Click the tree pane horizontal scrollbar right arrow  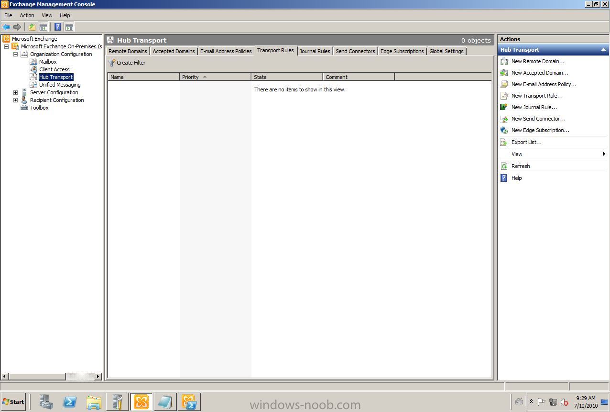pos(98,377)
